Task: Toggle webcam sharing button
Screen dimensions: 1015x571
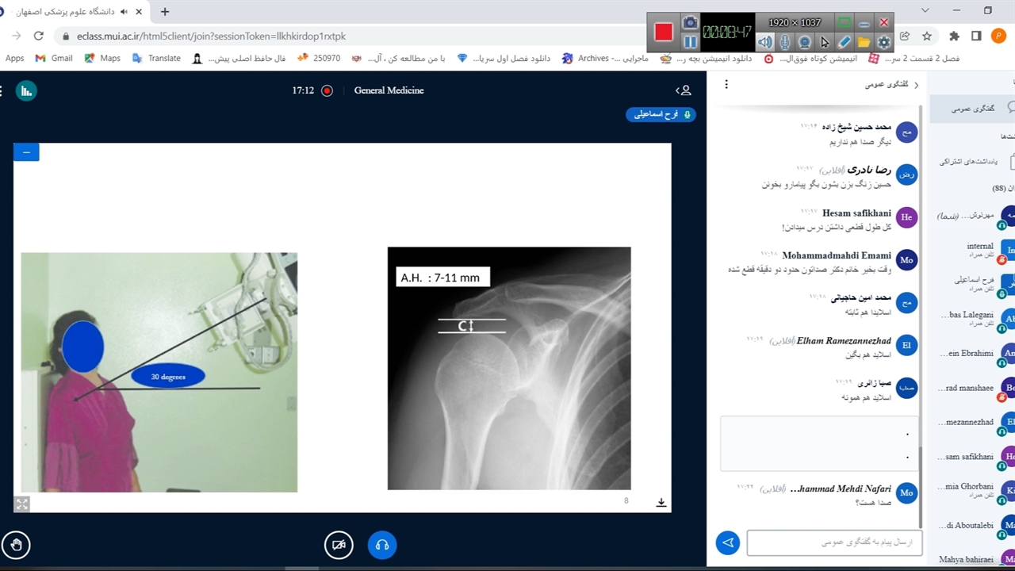Action: click(339, 545)
